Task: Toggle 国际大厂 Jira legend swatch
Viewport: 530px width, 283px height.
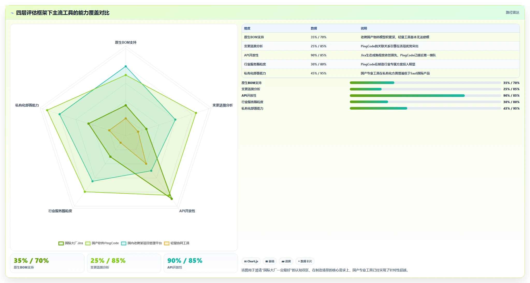Action: [61, 243]
